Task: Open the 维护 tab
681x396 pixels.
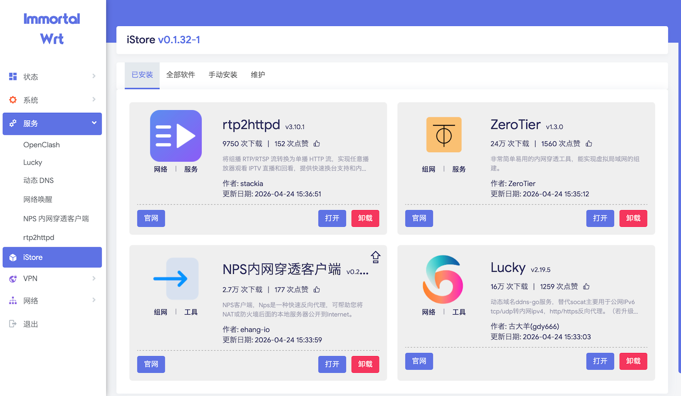Action: tap(258, 75)
